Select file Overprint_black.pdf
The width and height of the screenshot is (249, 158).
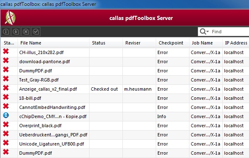click(40, 126)
